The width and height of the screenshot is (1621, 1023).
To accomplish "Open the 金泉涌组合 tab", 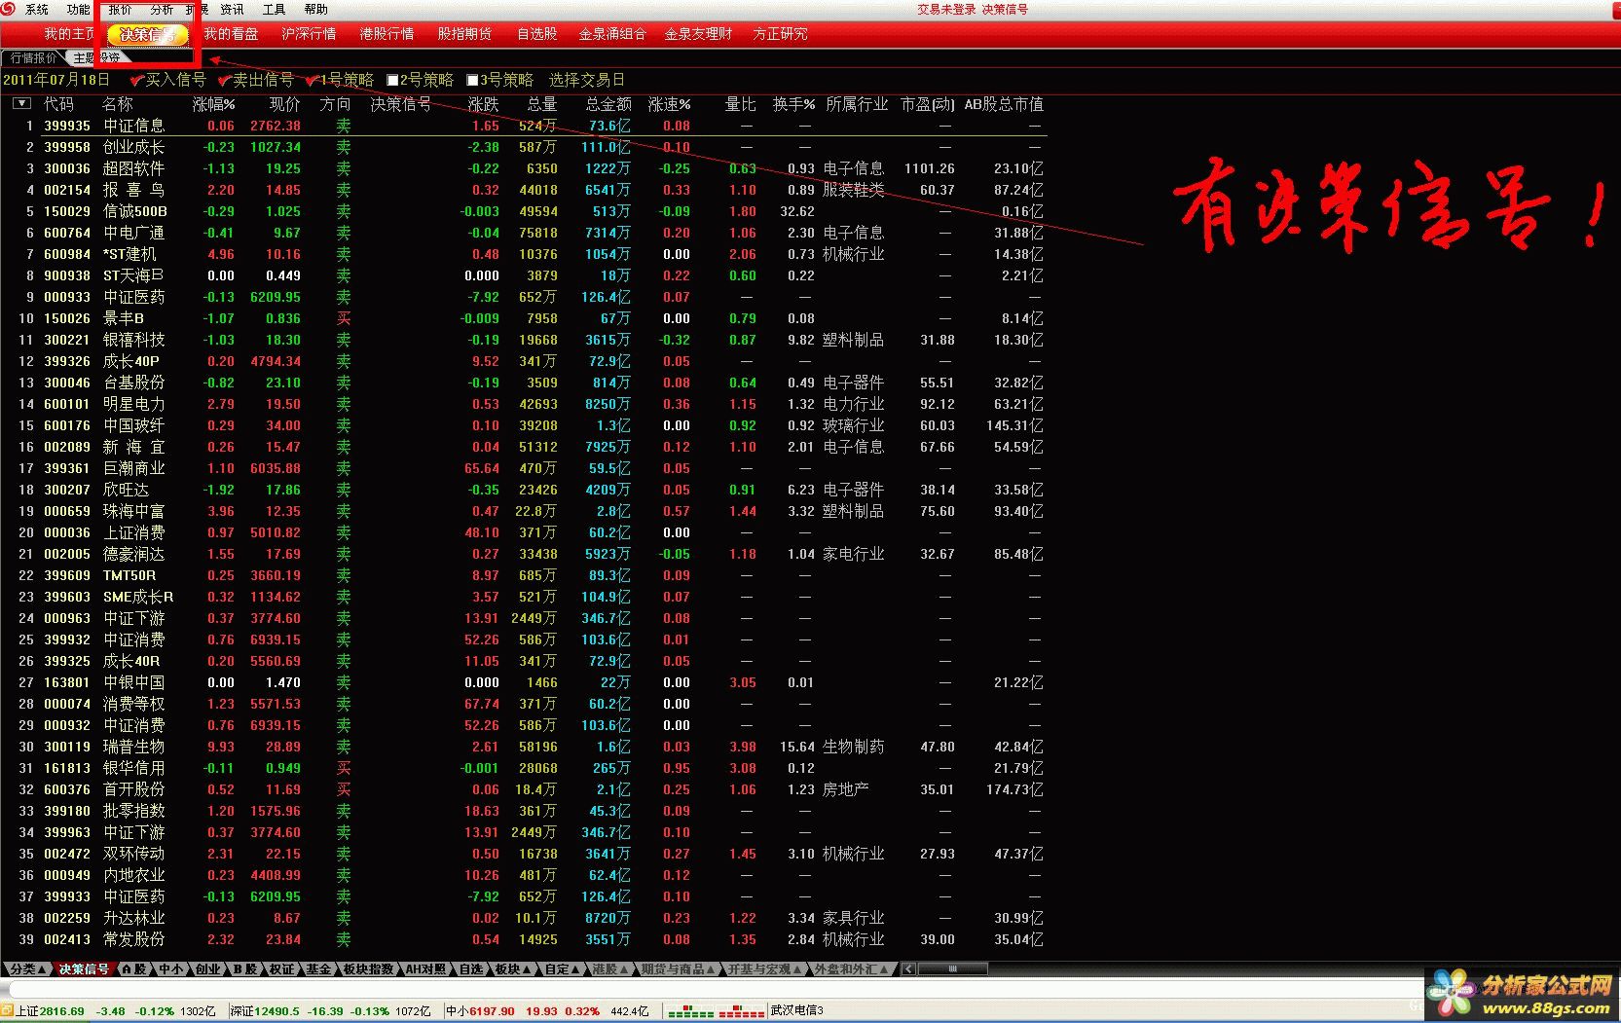I will coord(612,34).
